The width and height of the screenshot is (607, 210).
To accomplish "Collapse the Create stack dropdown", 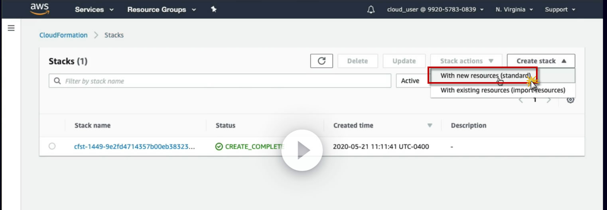I will (x=541, y=61).
